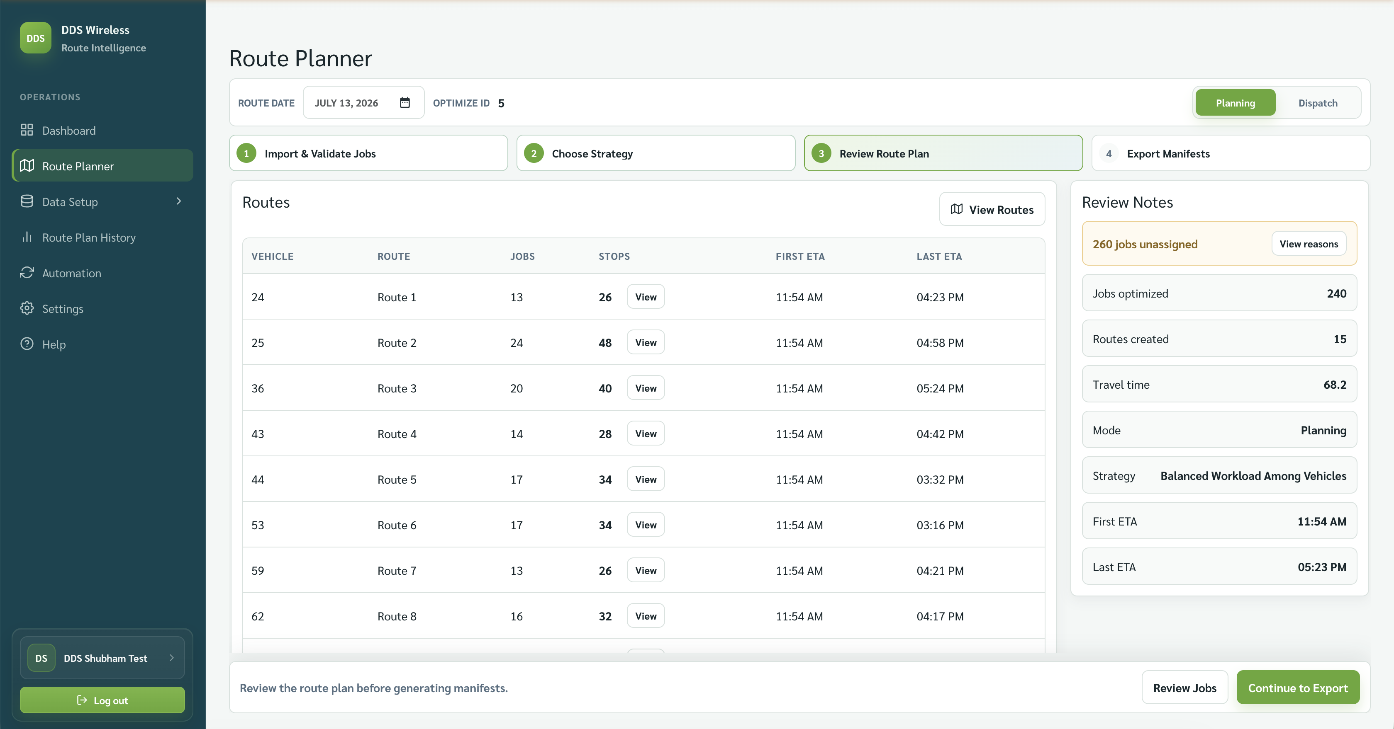View stops for Route 3
Screen dimensions: 1394x729
coord(646,388)
